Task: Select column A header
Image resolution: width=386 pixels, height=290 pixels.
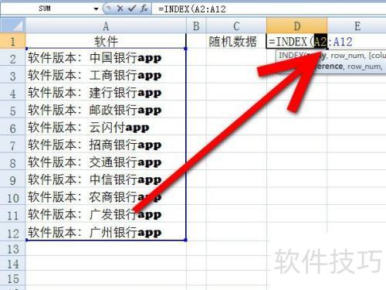Action: point(106,26)
